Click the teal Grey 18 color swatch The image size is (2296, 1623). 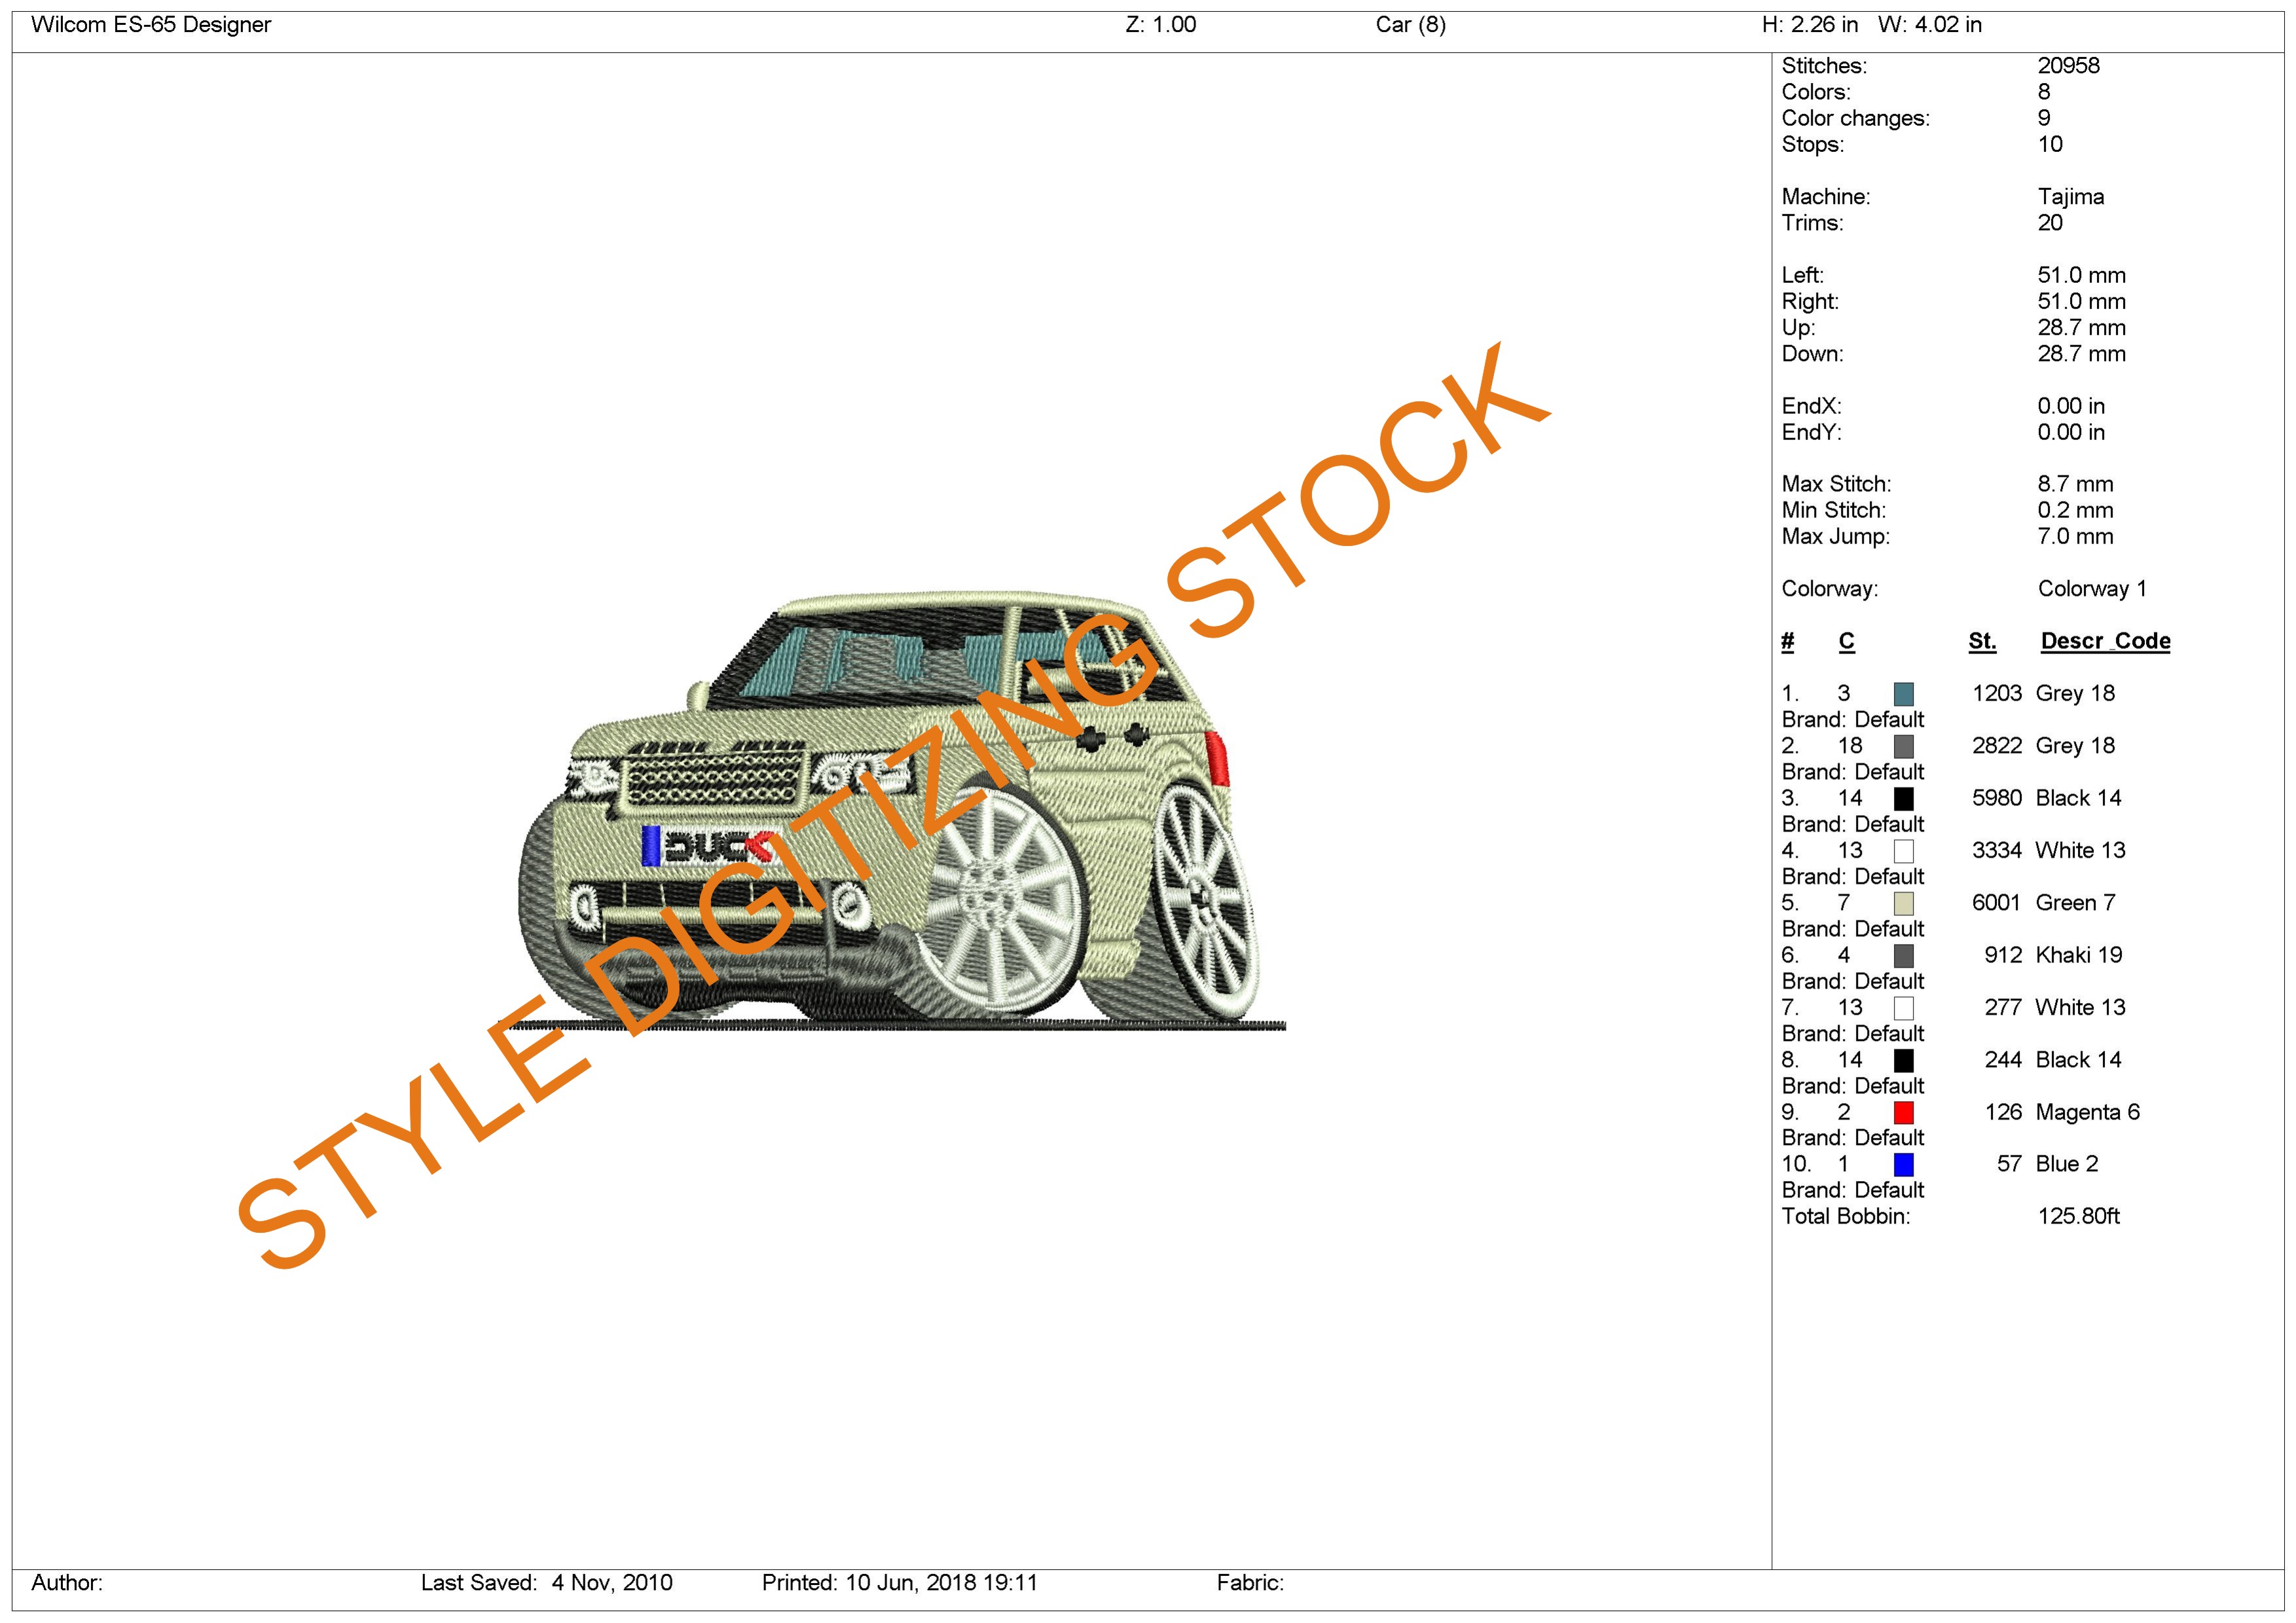[1903, 694]
